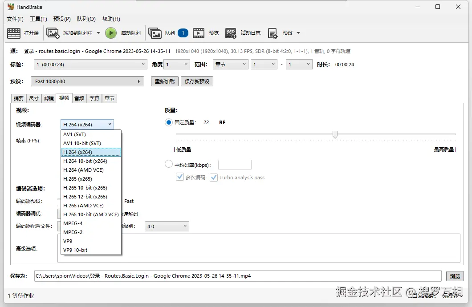
Task: Click the 打开源 toolbar label
Action: (x=31, y=33)
